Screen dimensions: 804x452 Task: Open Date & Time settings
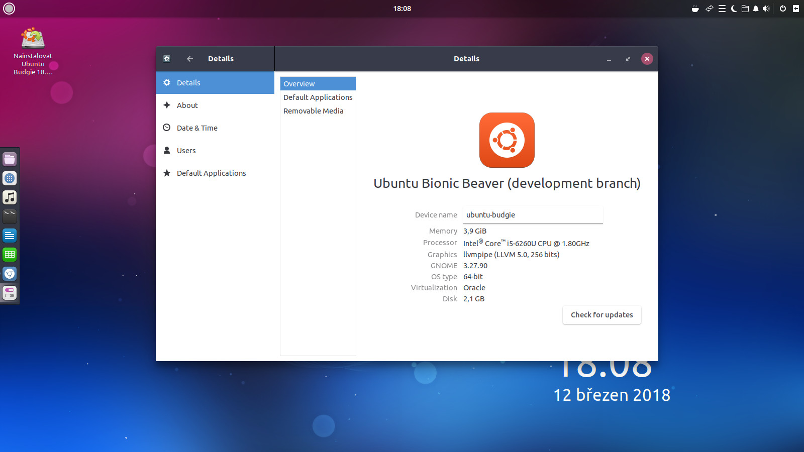click(215, 128)
